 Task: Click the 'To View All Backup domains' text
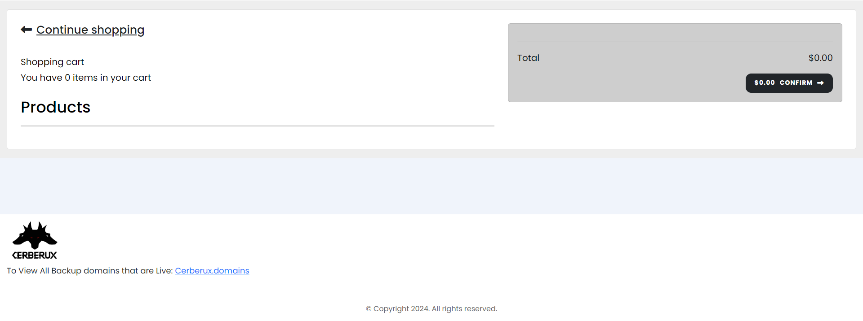[x=90, y=271]
